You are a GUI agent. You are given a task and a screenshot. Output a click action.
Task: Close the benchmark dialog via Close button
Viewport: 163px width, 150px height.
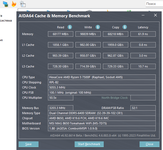point(150,144)
